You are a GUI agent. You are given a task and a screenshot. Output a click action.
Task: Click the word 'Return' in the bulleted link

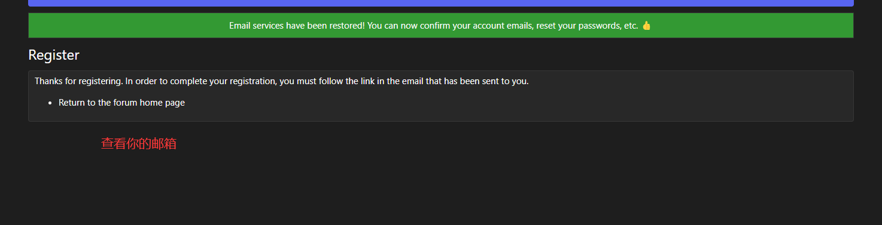pos(72,103)
